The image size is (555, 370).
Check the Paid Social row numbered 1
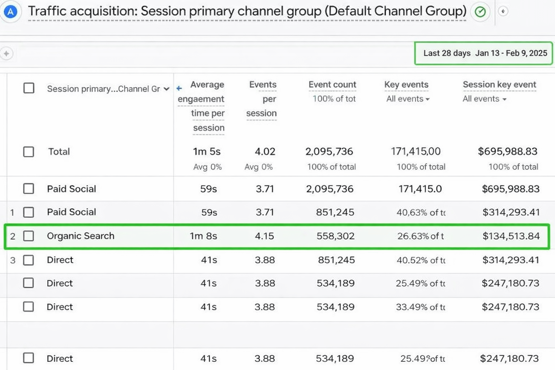click(x=29, y=212)
